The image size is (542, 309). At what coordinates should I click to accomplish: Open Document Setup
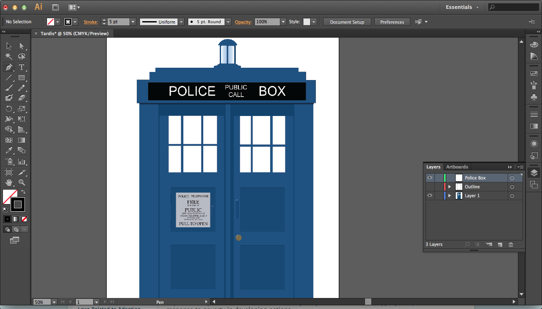click(347, 22)
